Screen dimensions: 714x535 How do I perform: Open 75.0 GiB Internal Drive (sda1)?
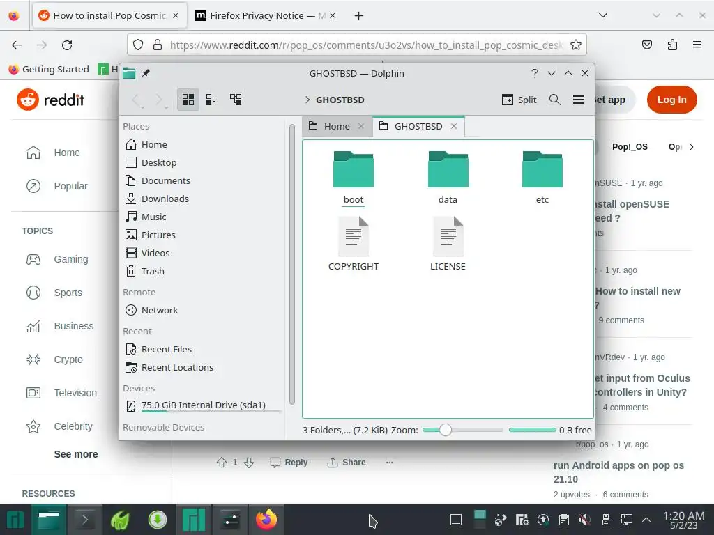coord(203,405)
